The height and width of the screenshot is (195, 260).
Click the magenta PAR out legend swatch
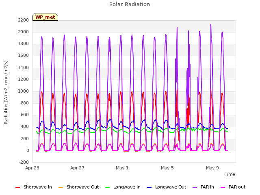click(223, 188)
